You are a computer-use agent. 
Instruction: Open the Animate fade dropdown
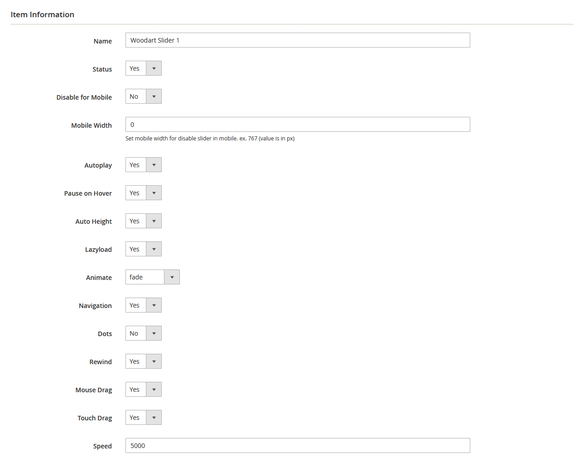pyautogui.click(x=152, y=277)
